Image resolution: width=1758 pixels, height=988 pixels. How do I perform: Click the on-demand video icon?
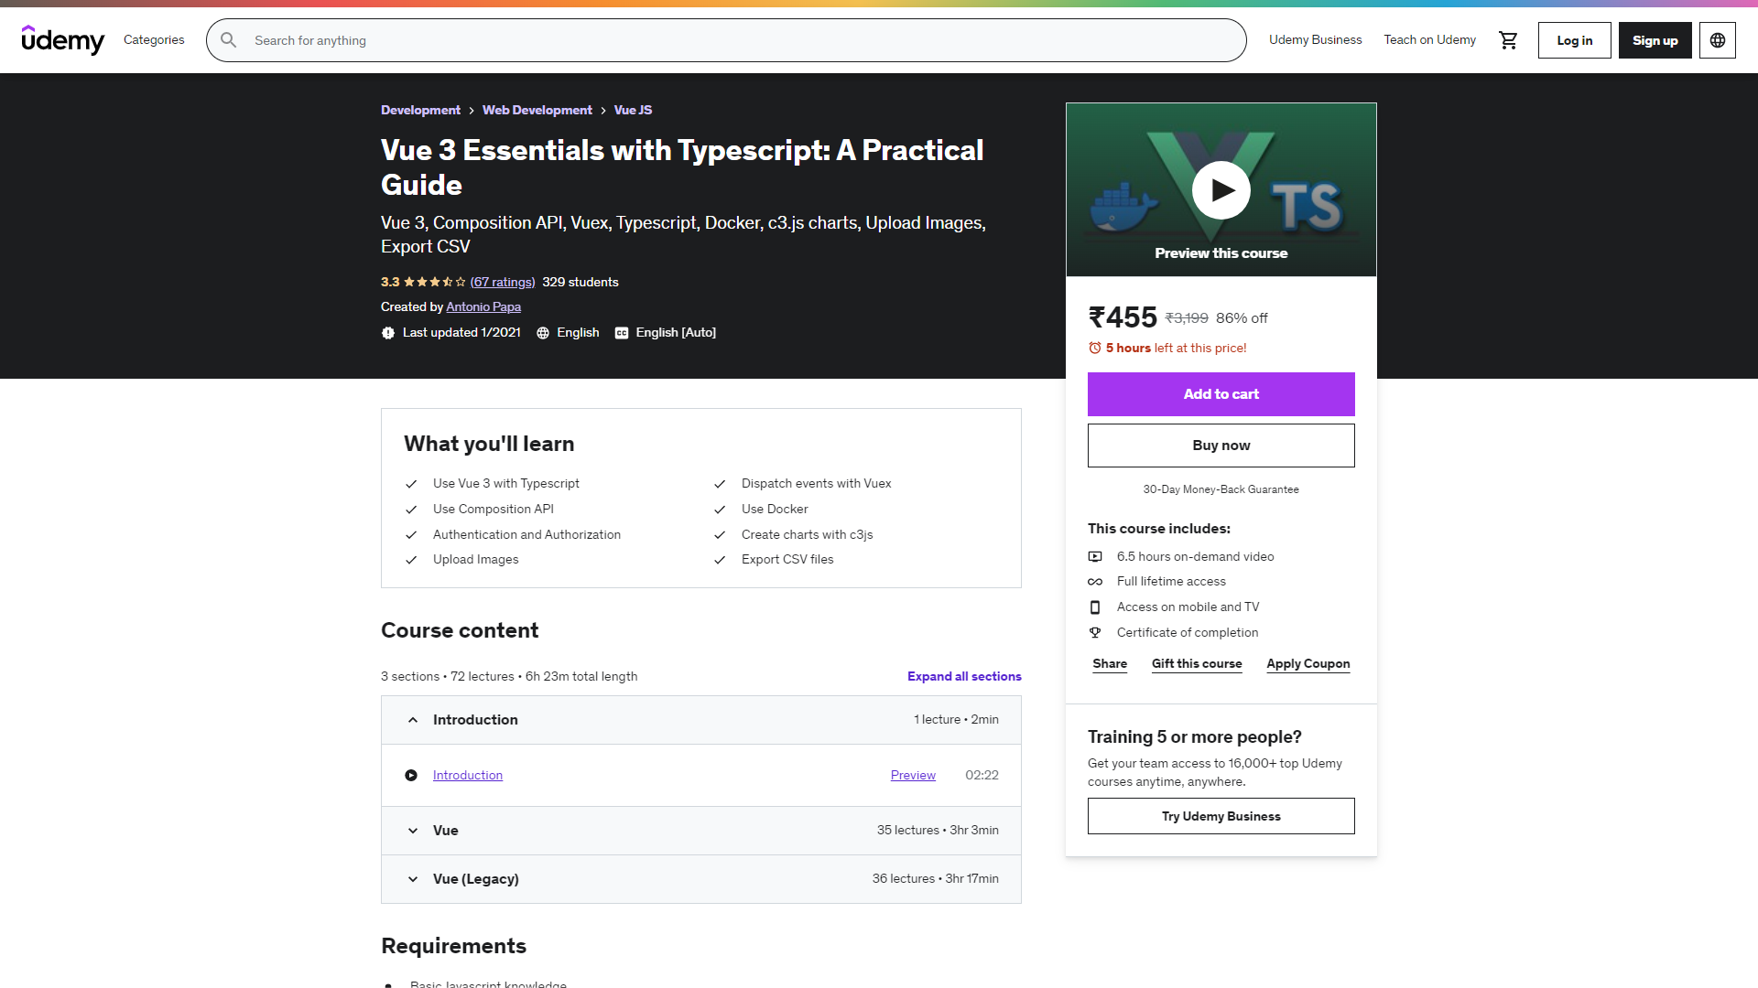pyautogui.click(x=1095, y=556)
